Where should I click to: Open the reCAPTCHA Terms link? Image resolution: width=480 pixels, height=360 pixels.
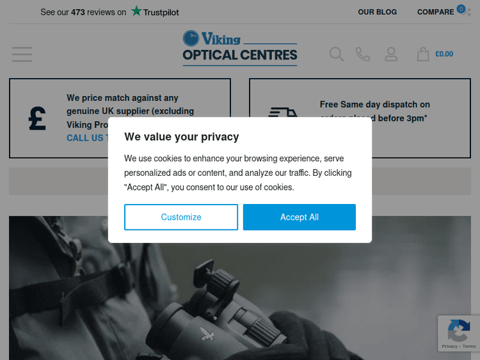470,347
